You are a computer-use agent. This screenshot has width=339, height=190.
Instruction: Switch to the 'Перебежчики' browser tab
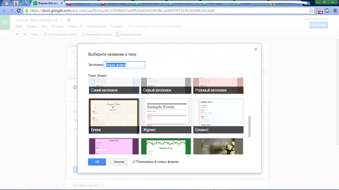(149, 3)
